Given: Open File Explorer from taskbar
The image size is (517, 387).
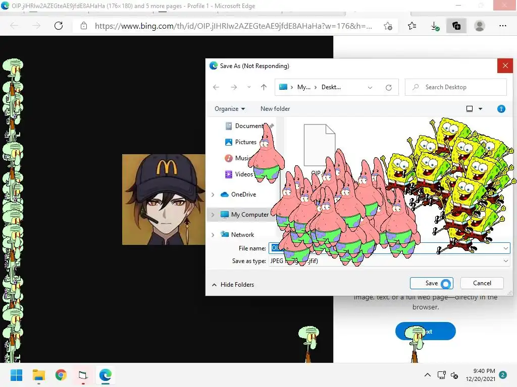Looking at the screenshot, I should [38, 375].
